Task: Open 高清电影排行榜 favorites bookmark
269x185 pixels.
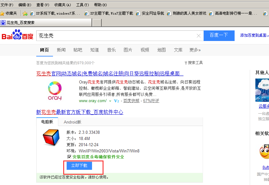Action: [233, 13]
